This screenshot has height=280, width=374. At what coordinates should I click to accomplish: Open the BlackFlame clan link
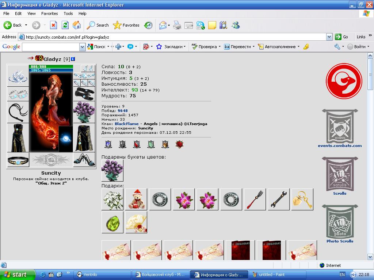[x=127, y=124]
